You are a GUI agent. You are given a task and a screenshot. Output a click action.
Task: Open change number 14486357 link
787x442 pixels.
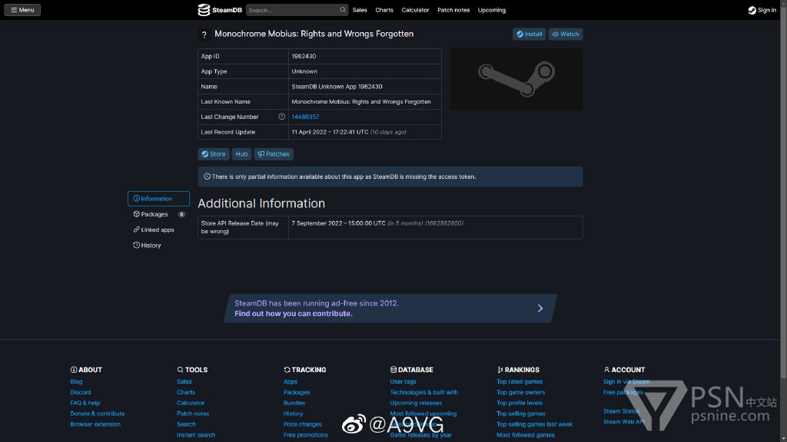pos(305,117)
